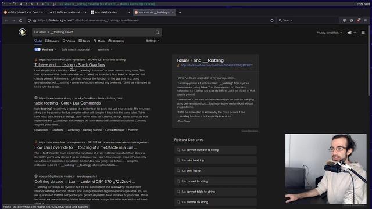
Task: Select the News search tab
Action: click(84, 41)
